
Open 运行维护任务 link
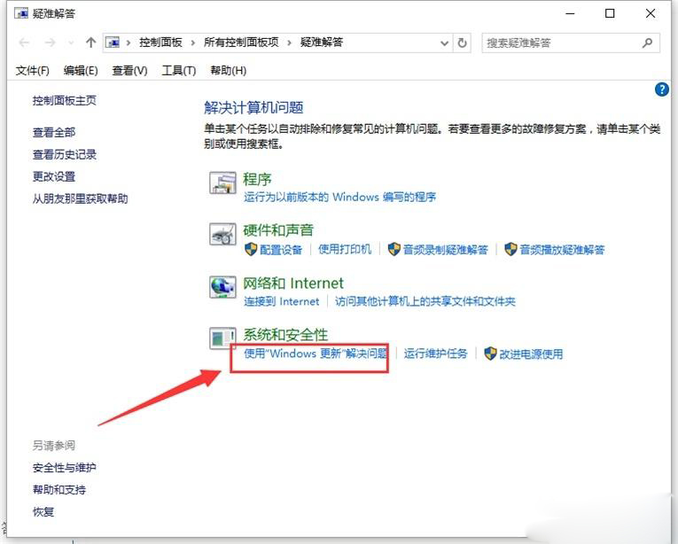coord(435,354)
